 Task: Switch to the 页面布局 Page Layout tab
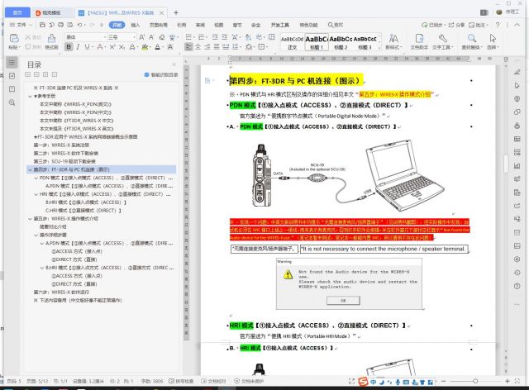tap(159, 25)
